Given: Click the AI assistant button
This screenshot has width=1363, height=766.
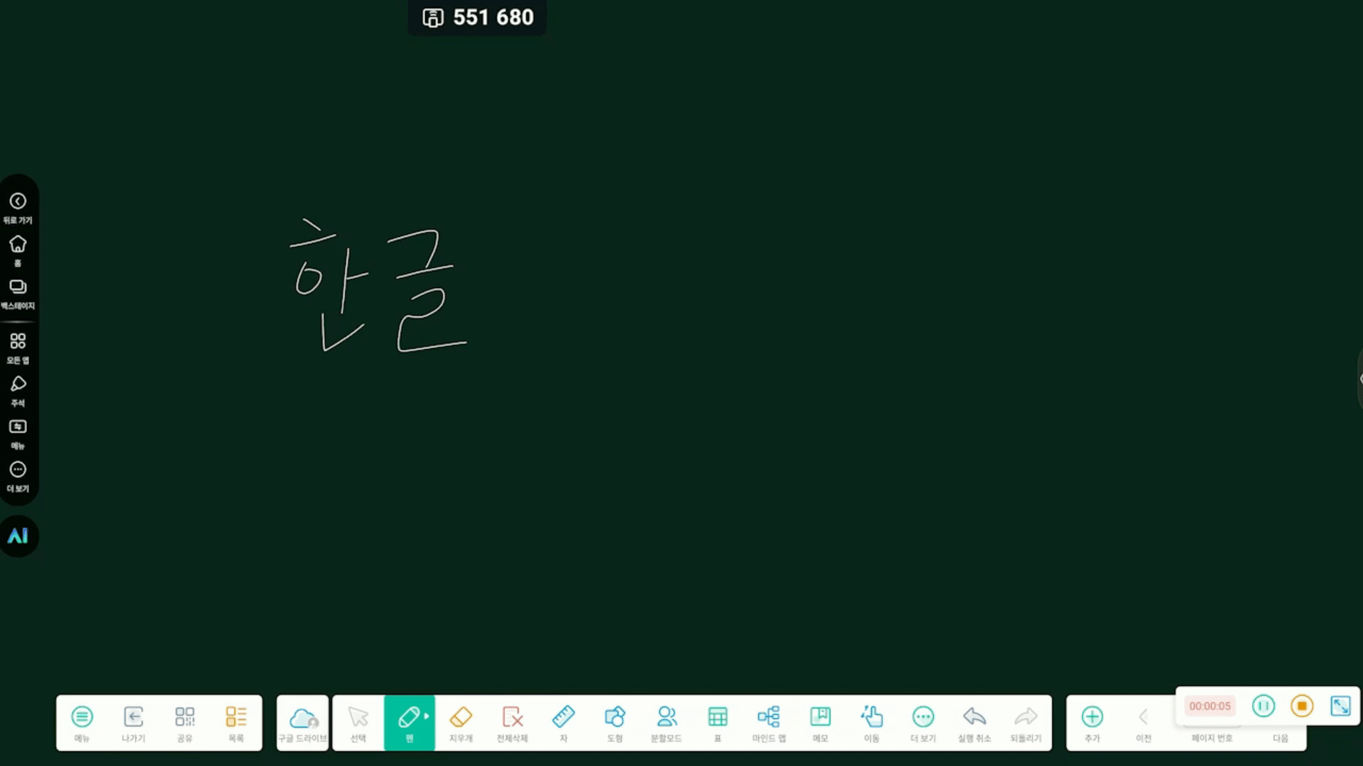Looking at the screenshot, I should tap(18, 536).
